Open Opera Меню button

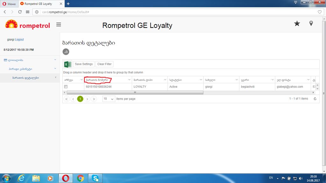(x=9, y=4)
